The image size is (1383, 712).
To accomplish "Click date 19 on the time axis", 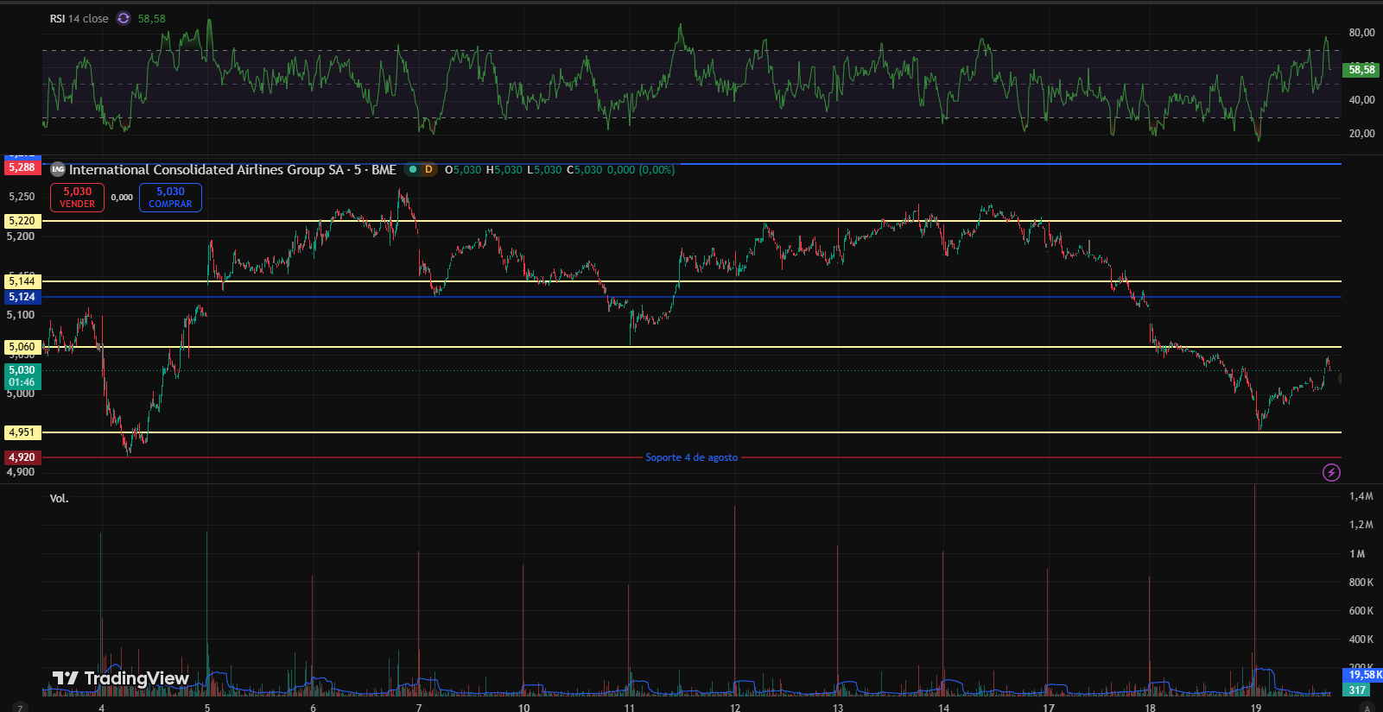I will pos(1256,708).
